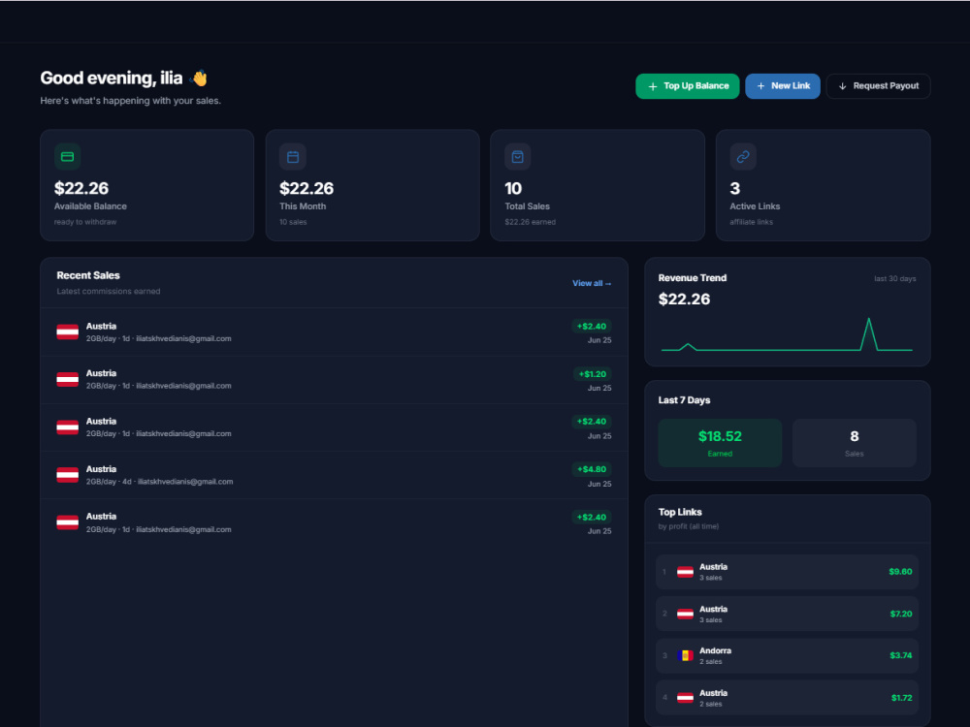This screenshot has width=970, height=727.
Task: Open the View all recent sales link
Action: (x=592, y=283)
